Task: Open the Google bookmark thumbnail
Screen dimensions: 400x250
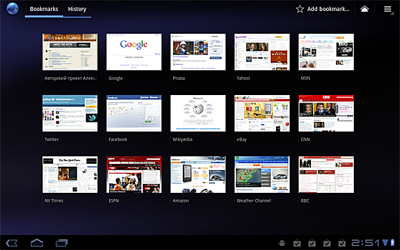Action: tap(134, 52)
